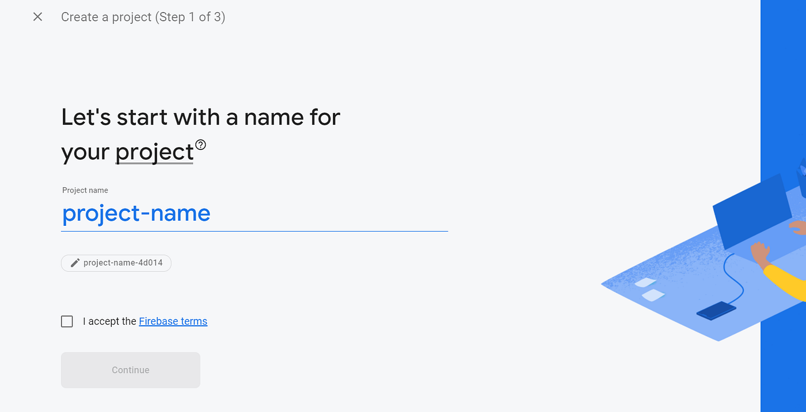Image resolution: width=806 pixels, height=412 pixels.
Task: Click the edit icon on project-name-4d014
Action: click(x=74, y=263)
